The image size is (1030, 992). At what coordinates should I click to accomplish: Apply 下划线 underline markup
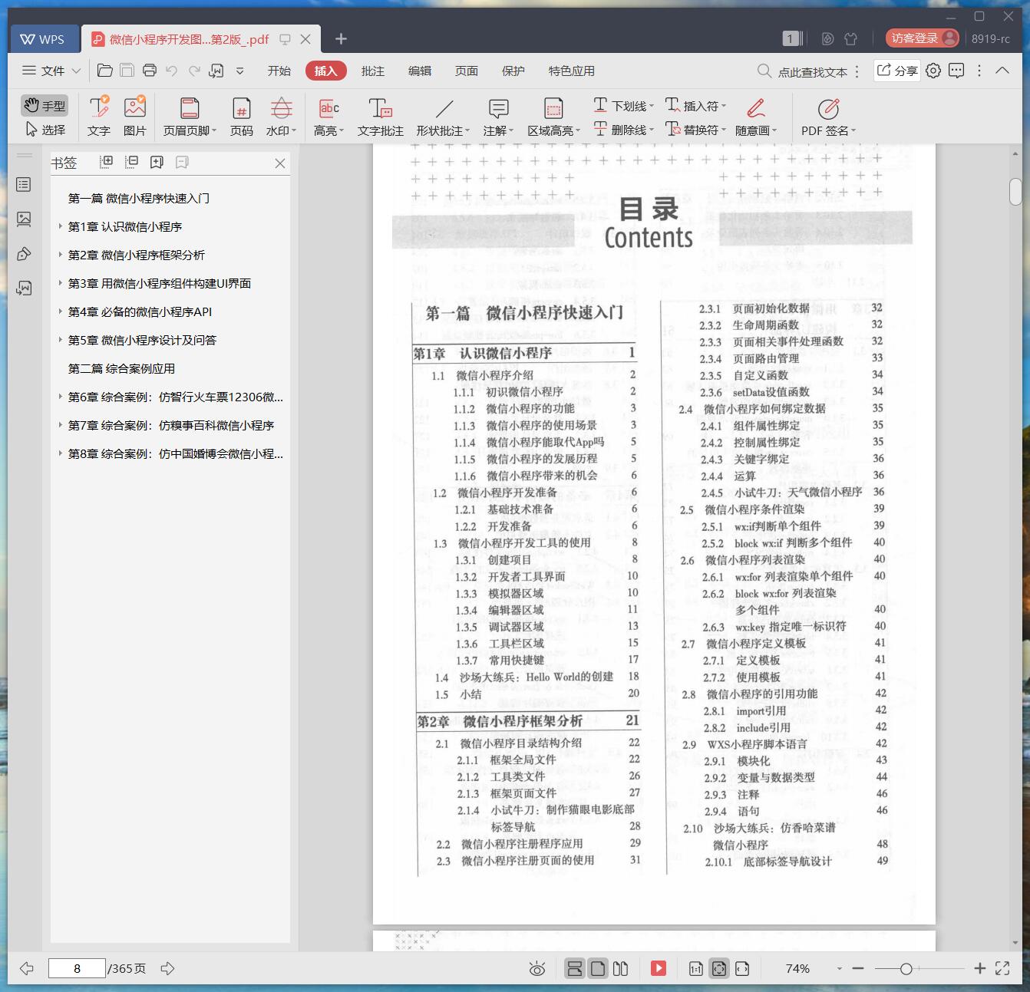point(623,105)
